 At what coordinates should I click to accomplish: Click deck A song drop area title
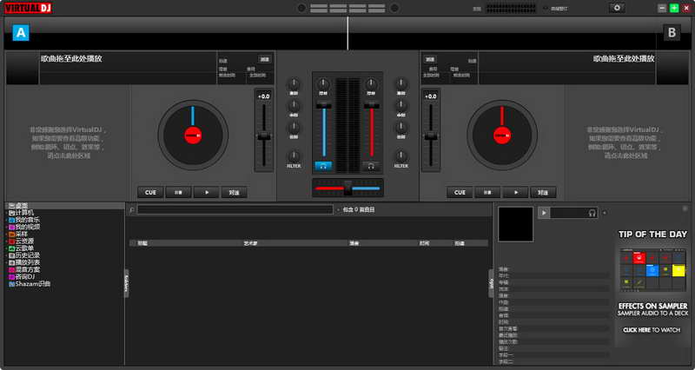(x=71, y=58)
